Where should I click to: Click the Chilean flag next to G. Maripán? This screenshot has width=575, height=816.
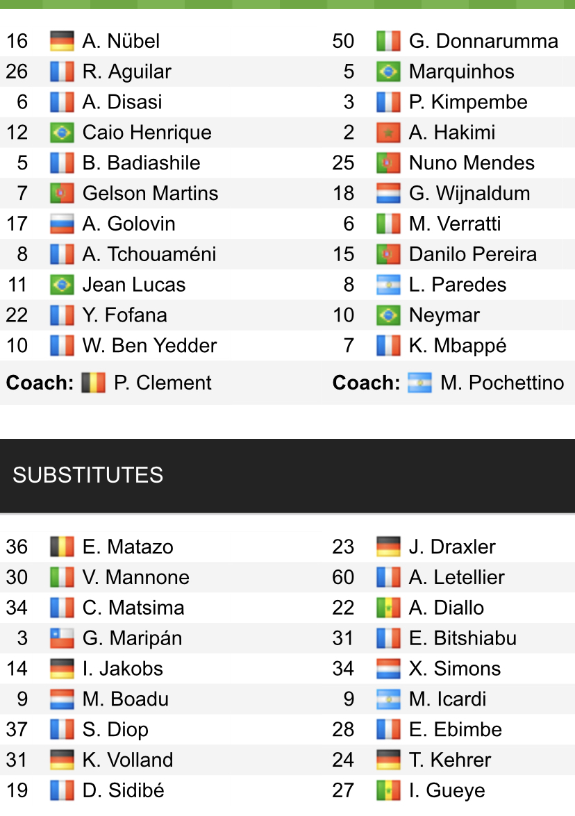[62, 638]
